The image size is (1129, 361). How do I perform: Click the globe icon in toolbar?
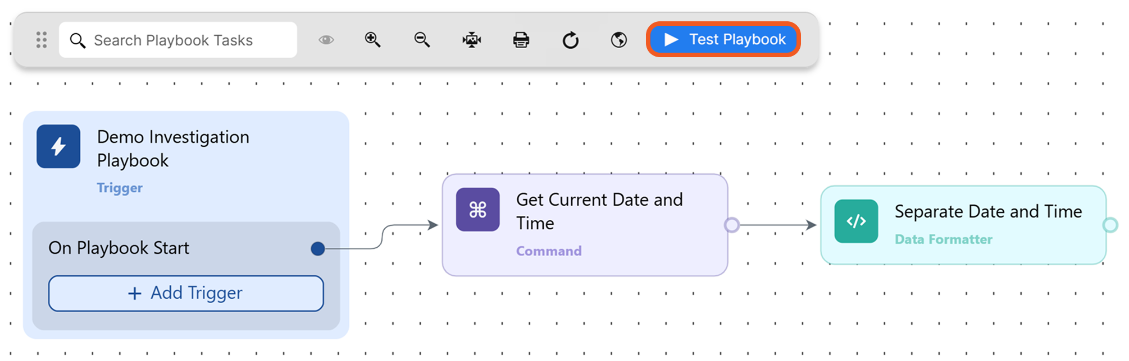619,40
